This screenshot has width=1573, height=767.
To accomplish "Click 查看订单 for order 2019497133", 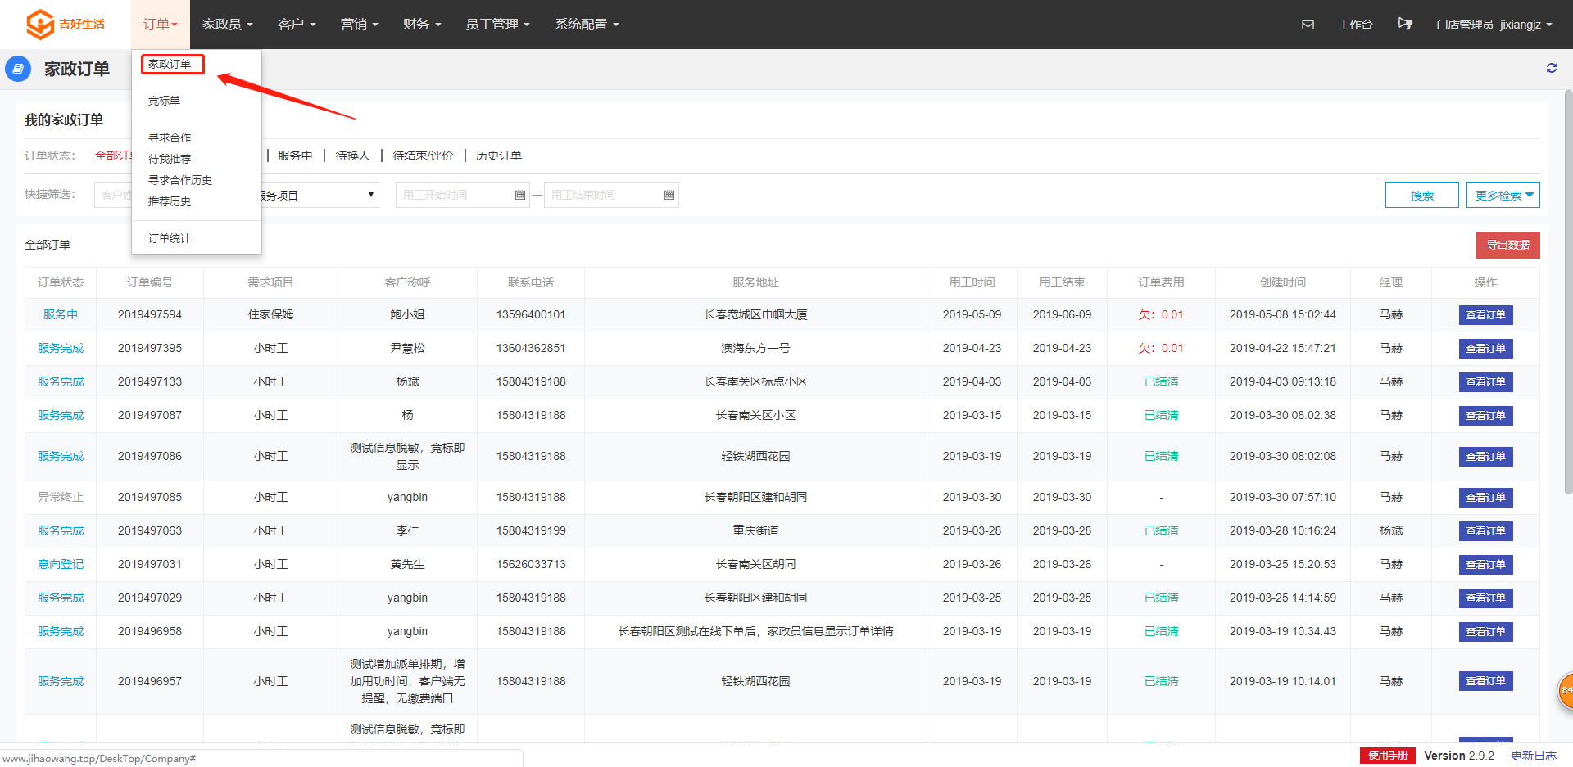I will tap(1485, 382).
